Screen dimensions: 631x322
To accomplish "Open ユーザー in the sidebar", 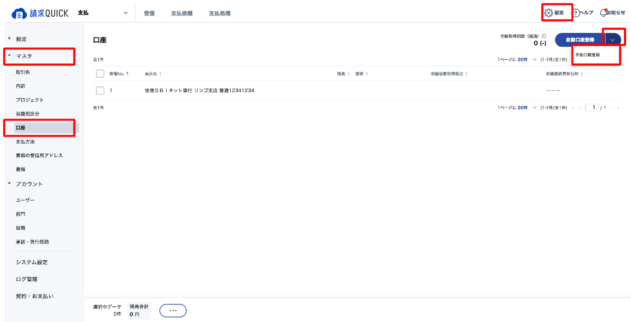I will pos(25,200).
